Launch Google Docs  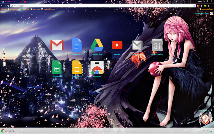pos(77,45)
